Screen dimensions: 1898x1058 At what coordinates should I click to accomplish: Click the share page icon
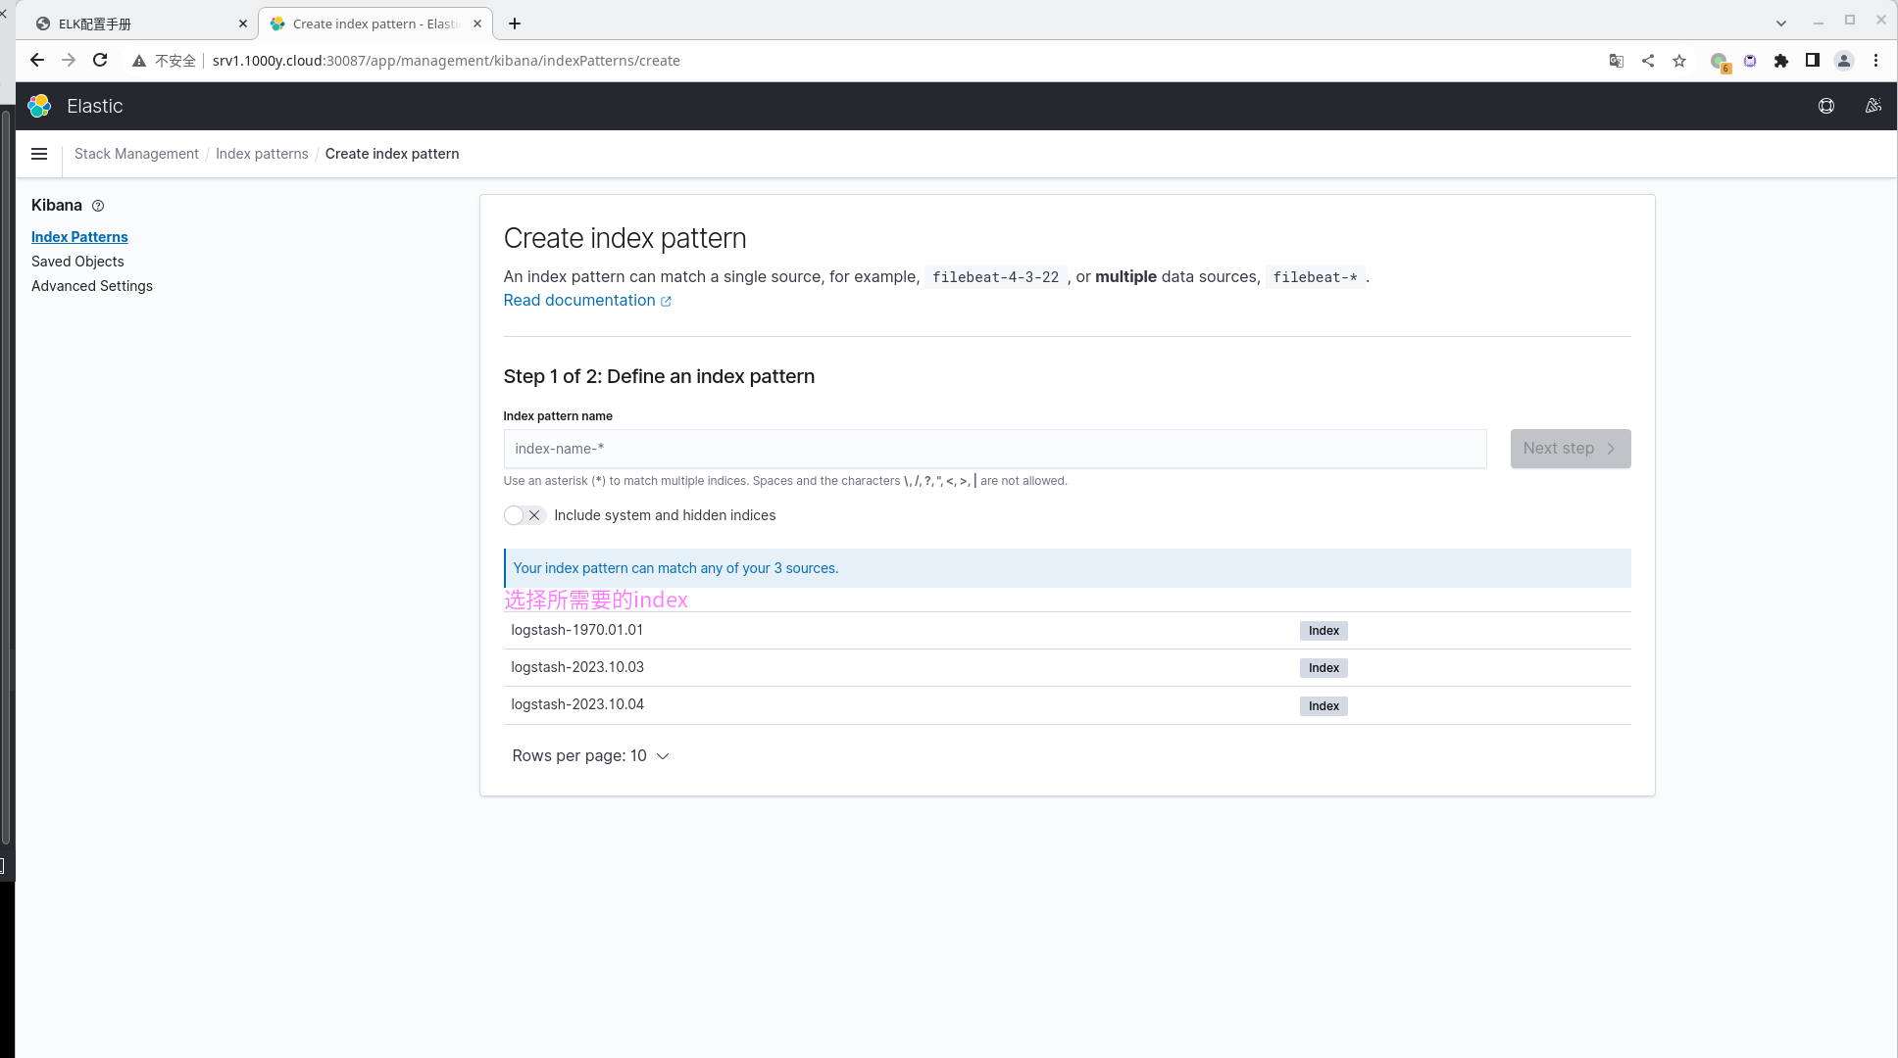pyautogui.click(x=1648, y=61)
